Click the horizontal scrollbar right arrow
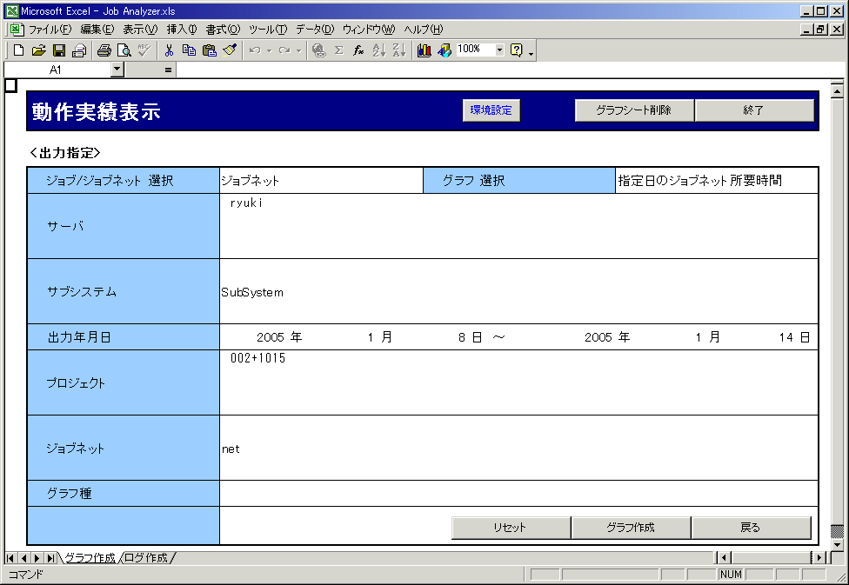This screenshot has width=849, height=585. pyautogui.click(x=819, y=557)
